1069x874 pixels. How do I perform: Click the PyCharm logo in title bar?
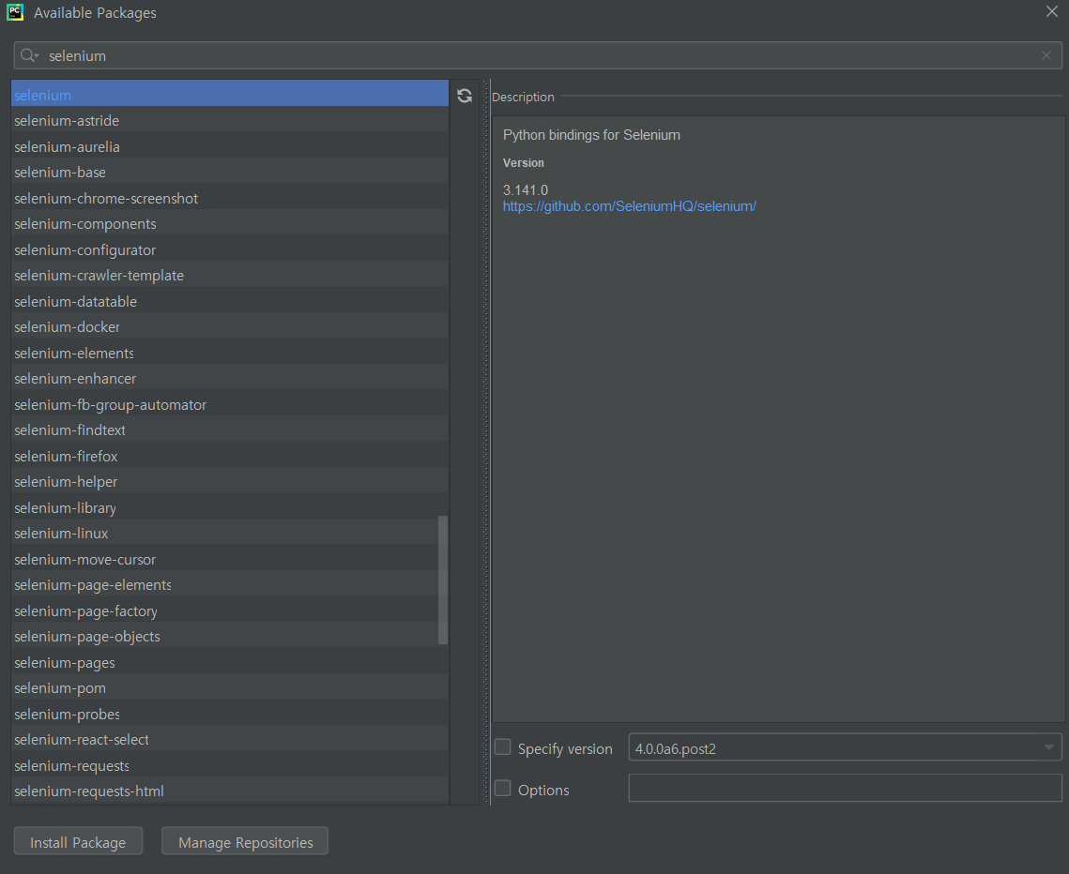click(15, 12)
